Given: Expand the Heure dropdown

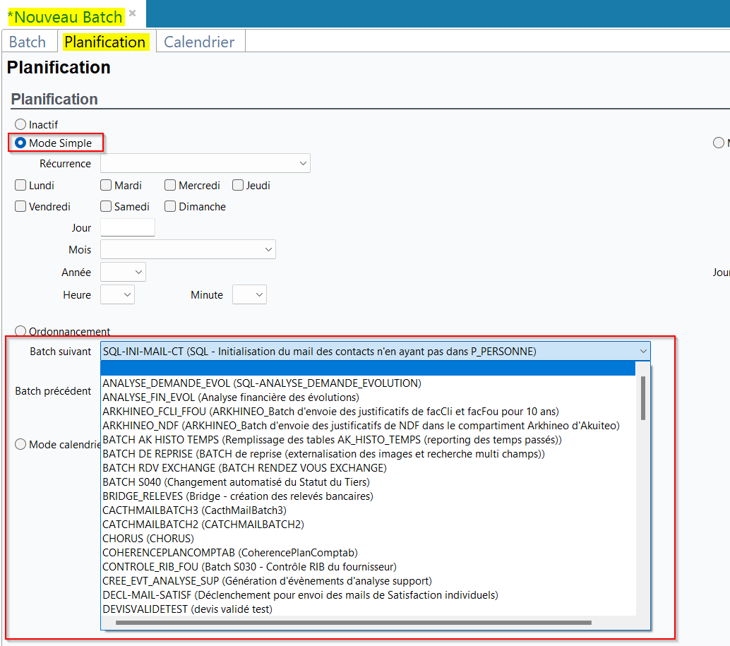Looking at the screenshot, I should [x=127, y=295].
